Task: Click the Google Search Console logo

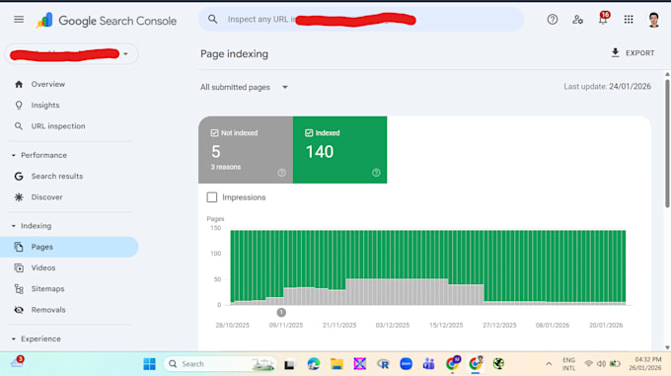Action: pyautogui.click(x=107, y=21)
